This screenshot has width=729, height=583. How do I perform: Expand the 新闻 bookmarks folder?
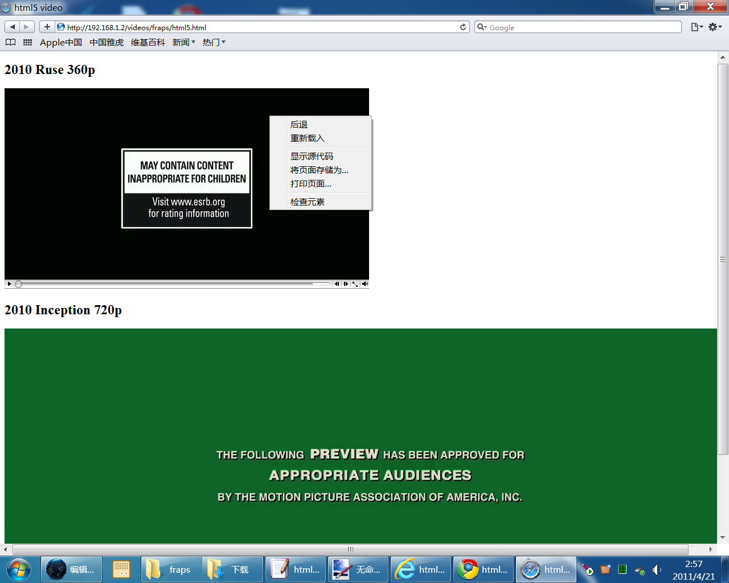click(184, 42)
